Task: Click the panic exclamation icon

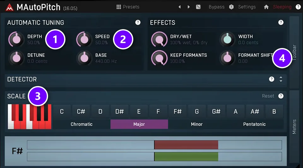Action: (231, 7)
